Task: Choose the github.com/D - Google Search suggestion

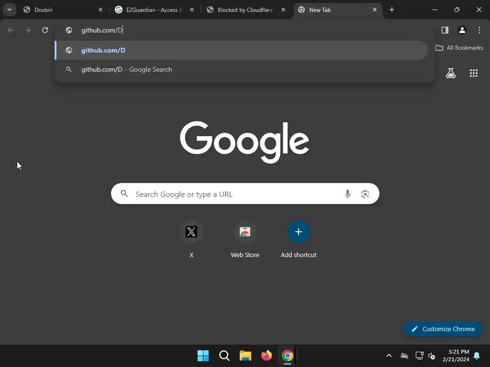Action: pyautogui.click(x=241, y=69)
